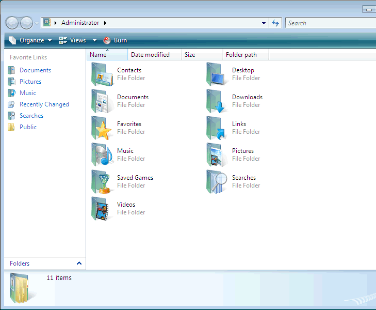Open the Favorites star folder icon

coord(102,128)
